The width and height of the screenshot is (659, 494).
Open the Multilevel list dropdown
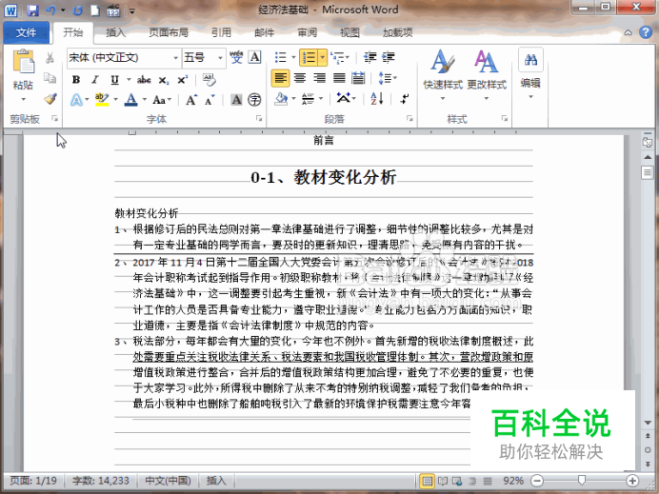pos(348,57)
